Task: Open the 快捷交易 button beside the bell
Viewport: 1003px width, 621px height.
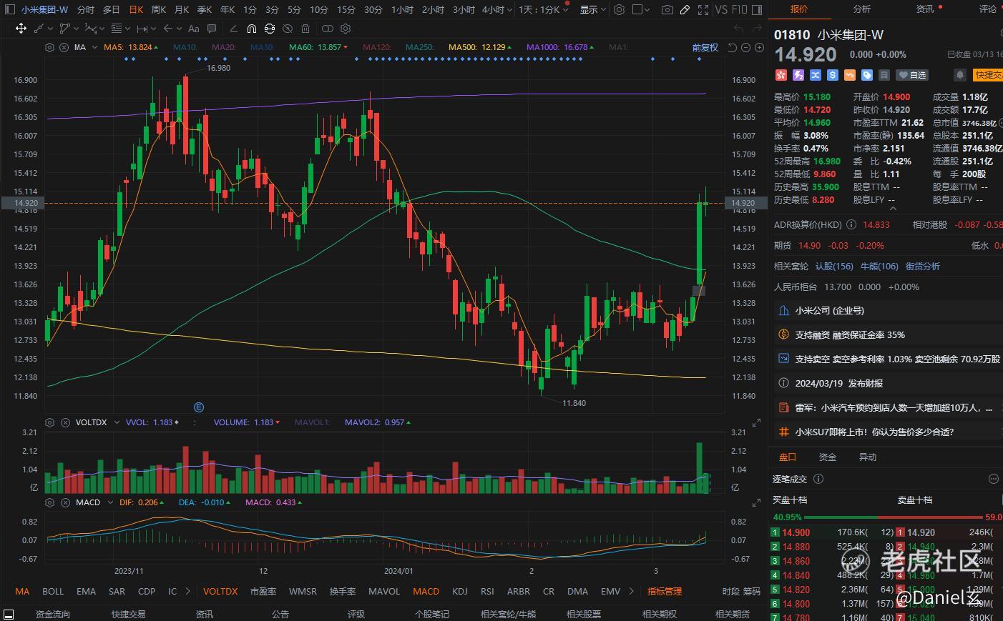Action: pos(989,75)
